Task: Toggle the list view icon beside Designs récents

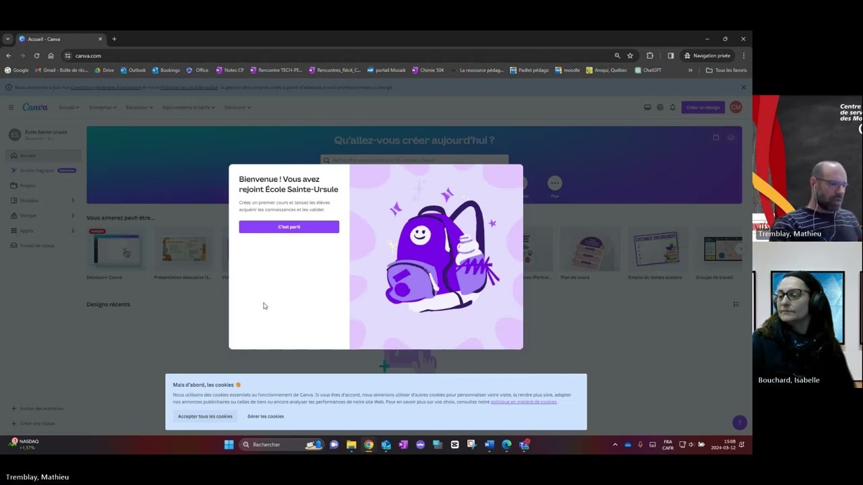Action: [736, 304]
